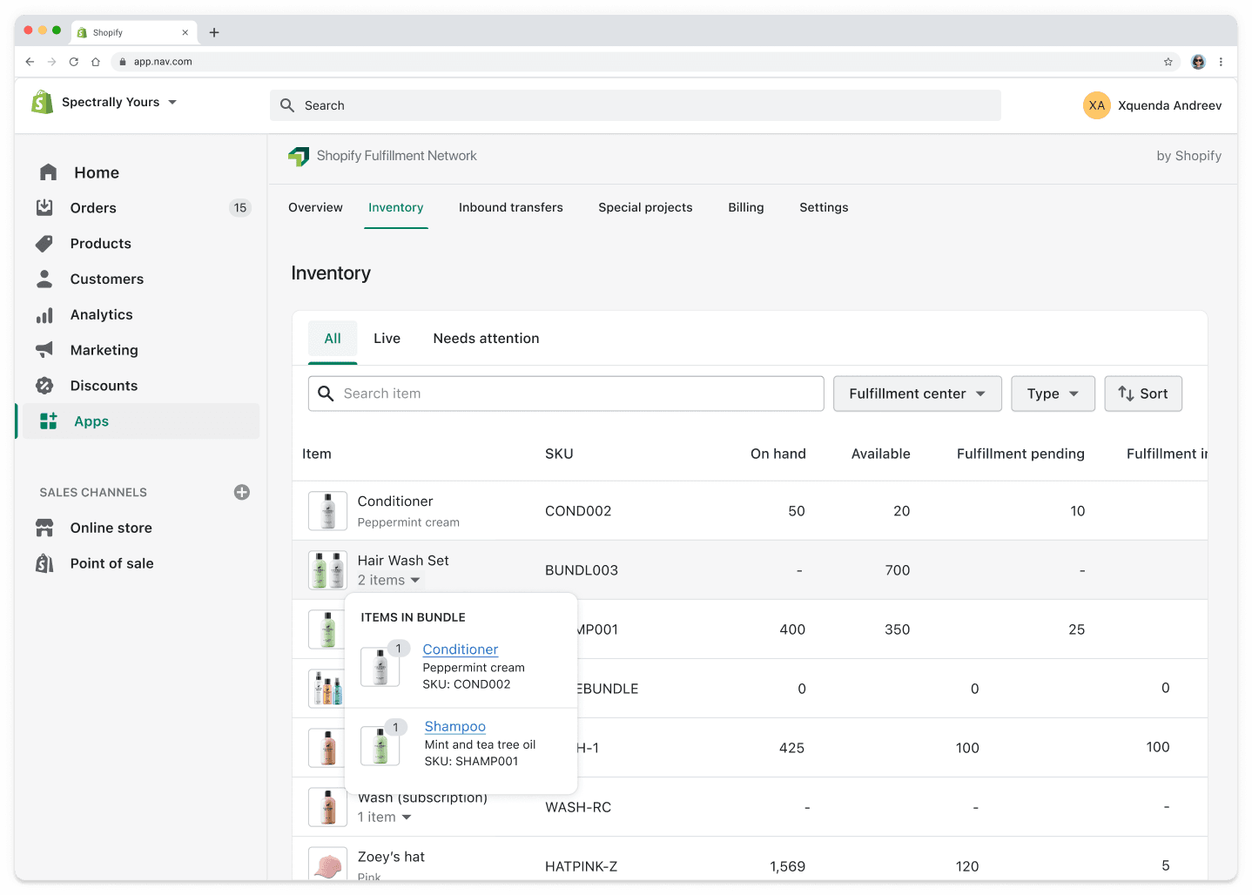Collapse the Hair Wash Set 2 items expander

[x=389, y=580]
